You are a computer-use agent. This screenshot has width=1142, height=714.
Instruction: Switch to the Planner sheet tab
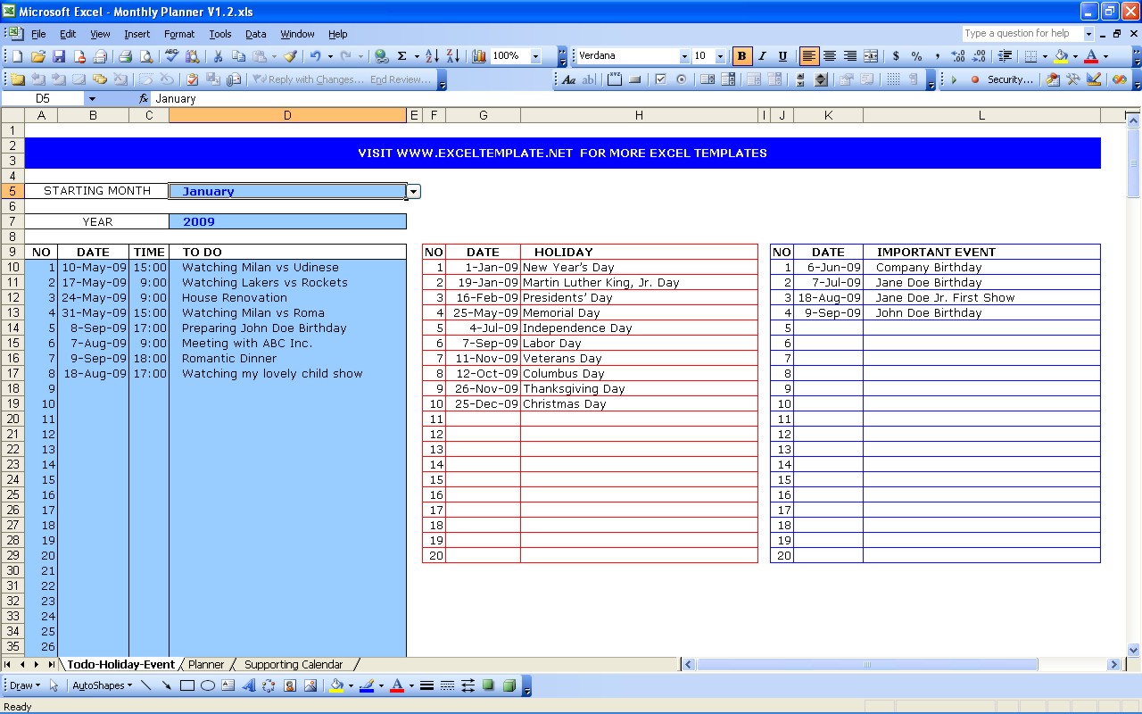coord(206,664)
